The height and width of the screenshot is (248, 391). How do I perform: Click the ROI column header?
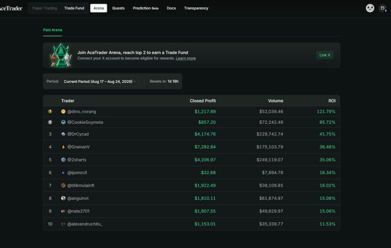332,101
